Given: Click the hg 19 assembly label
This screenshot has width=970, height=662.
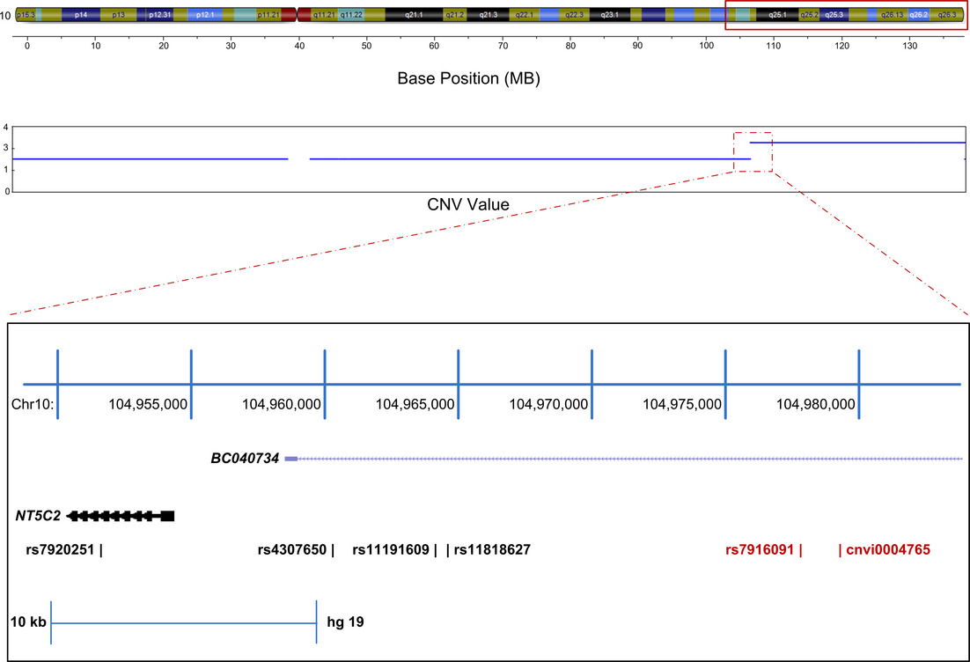Looking at the screenshot, I should click(x=345, y=622).
